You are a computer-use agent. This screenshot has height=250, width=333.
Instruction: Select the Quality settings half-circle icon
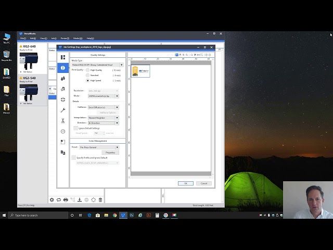click(63, 68)
